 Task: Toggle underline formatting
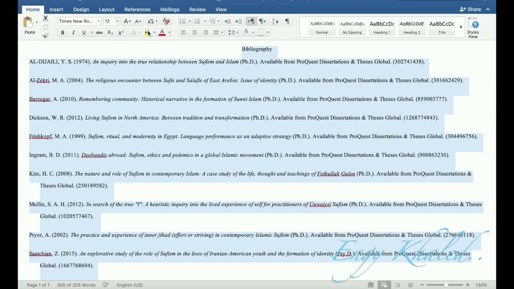pyautogui.click(x=84, y=33)
